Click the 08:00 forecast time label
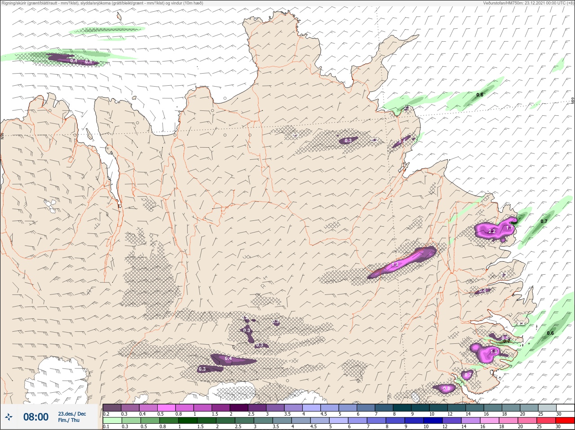The height and width of the screenshot is (430, 575). click(x=36, y=417)
